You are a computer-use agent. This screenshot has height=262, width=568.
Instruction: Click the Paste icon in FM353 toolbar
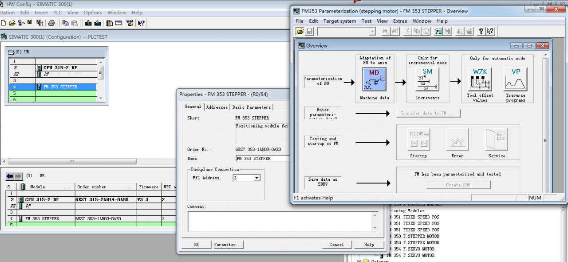pos(426,31)
